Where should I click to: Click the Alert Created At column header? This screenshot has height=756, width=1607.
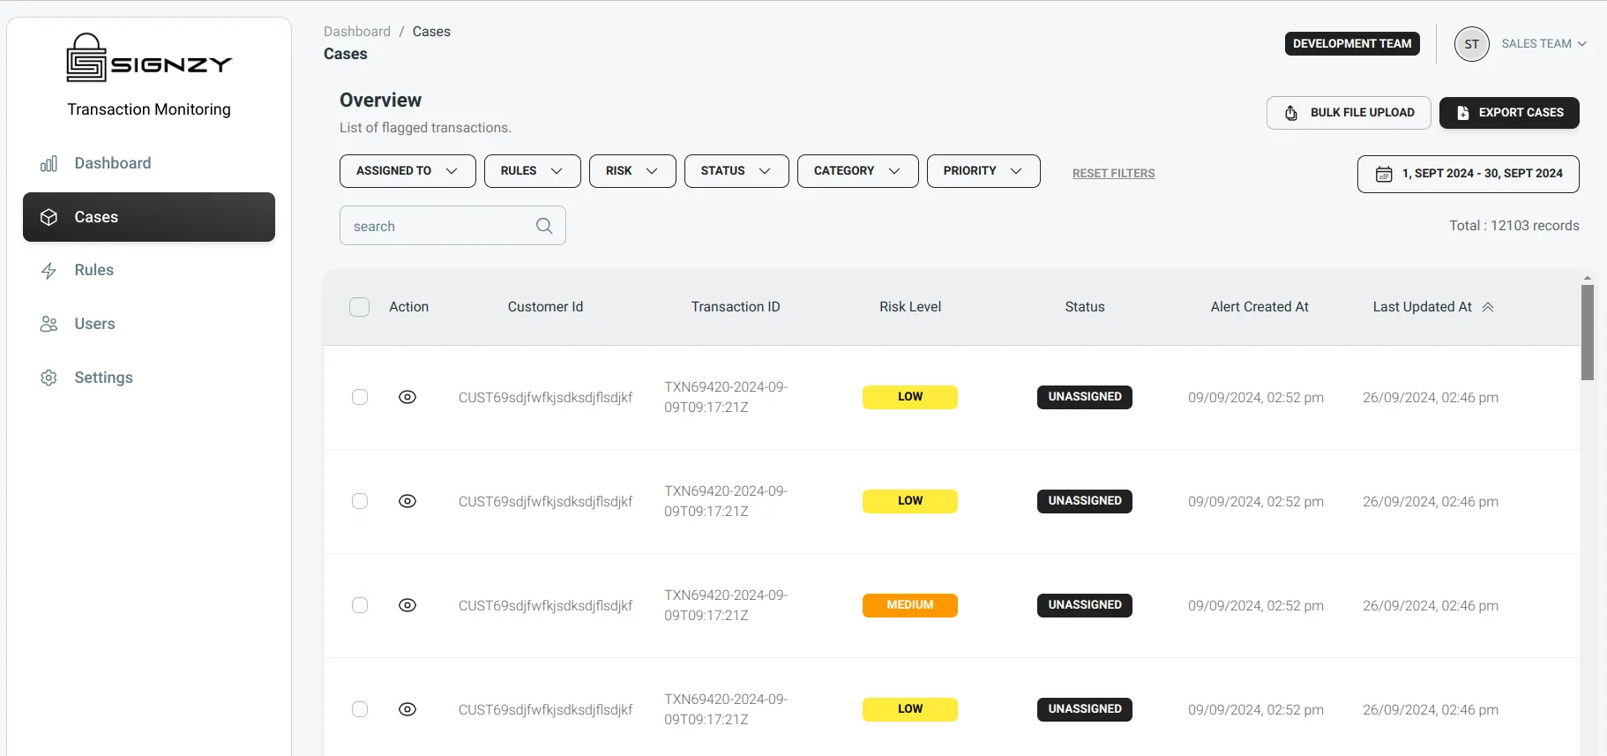1259,307
